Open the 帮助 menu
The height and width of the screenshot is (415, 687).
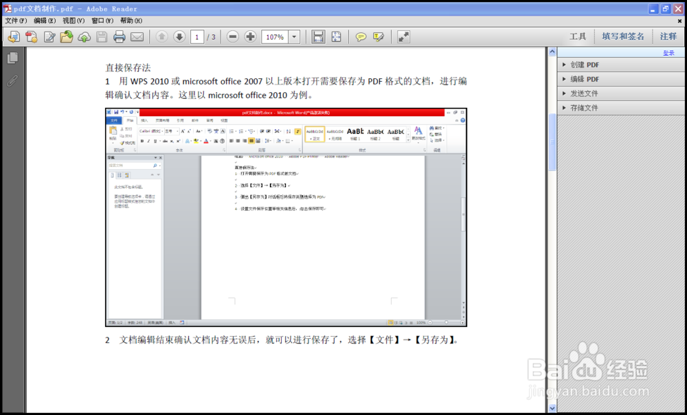tap(131, 21)
